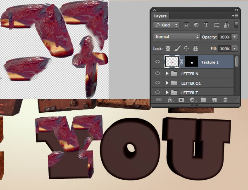Lock all with padlock icon

click(196, 48)
